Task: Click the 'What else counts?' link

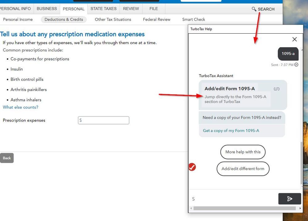Action: pyautogui.click(x=20, y=107)
